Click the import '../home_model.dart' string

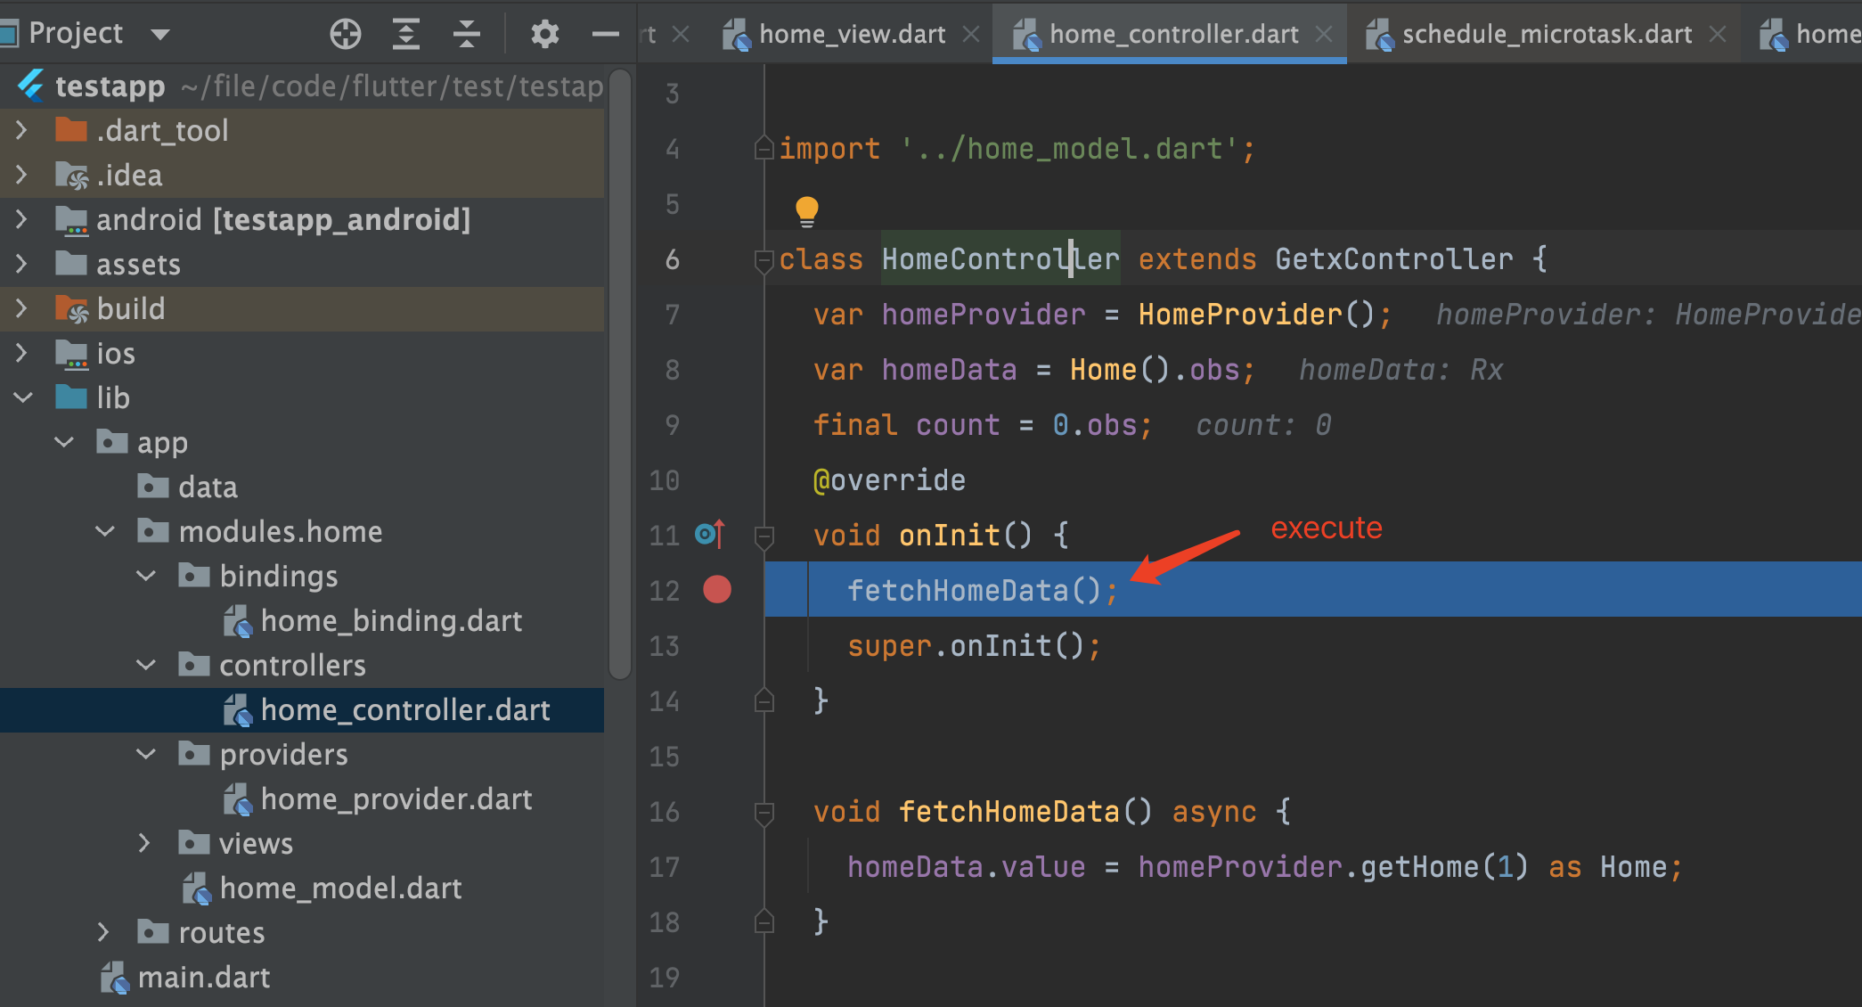tap(1069, 149)
